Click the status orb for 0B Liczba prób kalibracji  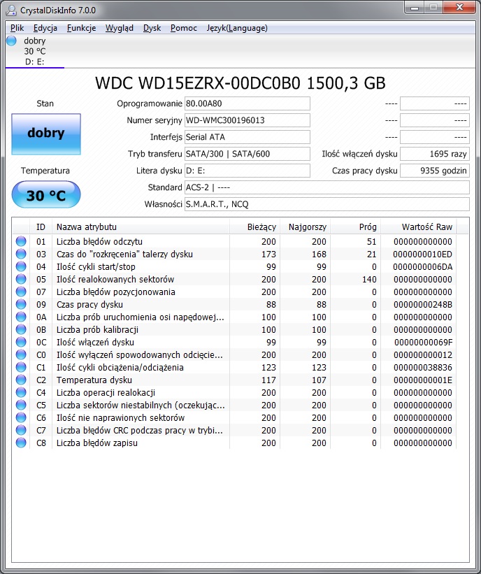(21, 329)
